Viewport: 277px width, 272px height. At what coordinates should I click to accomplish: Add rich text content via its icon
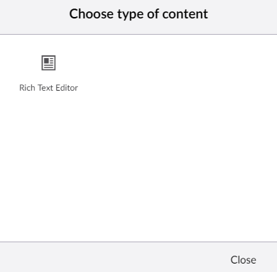pyautogui.click(x=48, y=63)
